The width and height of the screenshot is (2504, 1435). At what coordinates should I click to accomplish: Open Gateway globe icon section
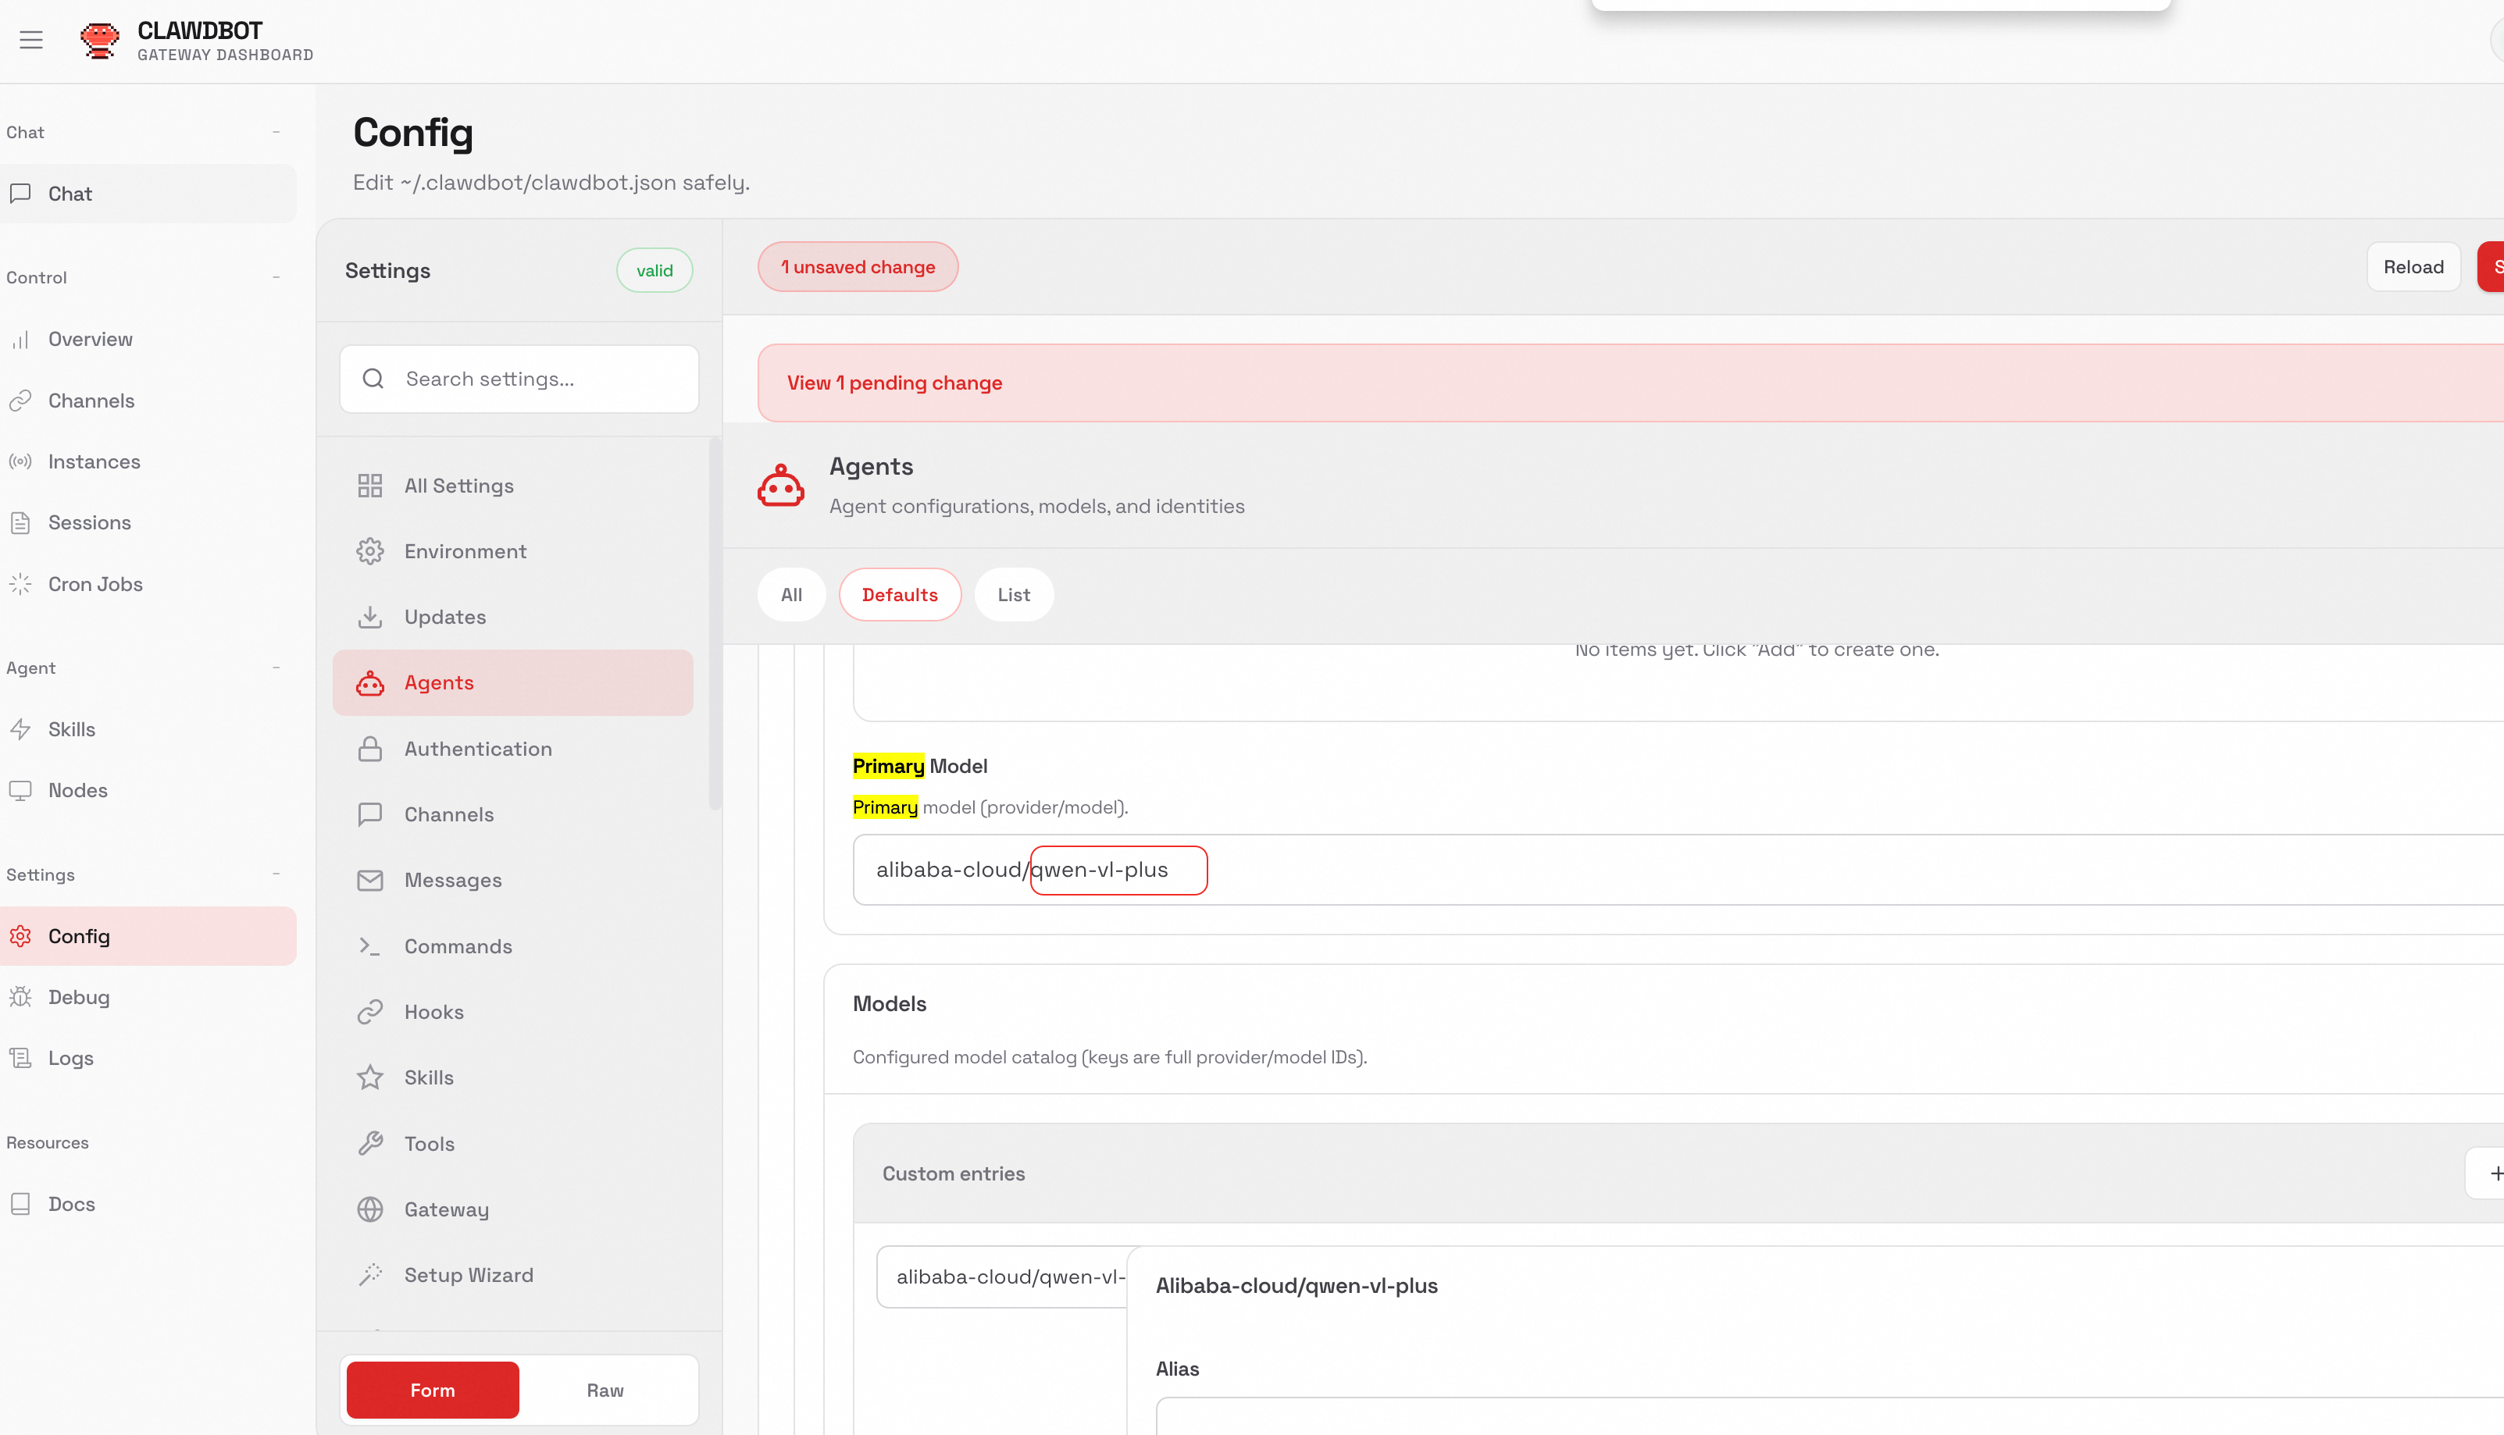369,1209
